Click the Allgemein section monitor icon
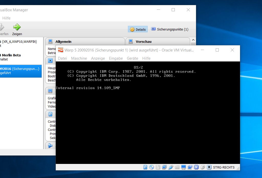Image resolution: width=262 pixels, height=178 pixels. pyautogui.click(x=50, y=41)
